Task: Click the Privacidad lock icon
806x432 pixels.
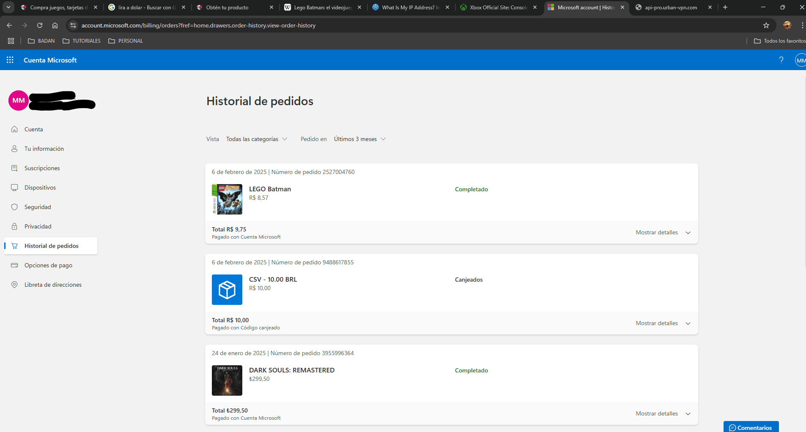Action: [14, 226]
